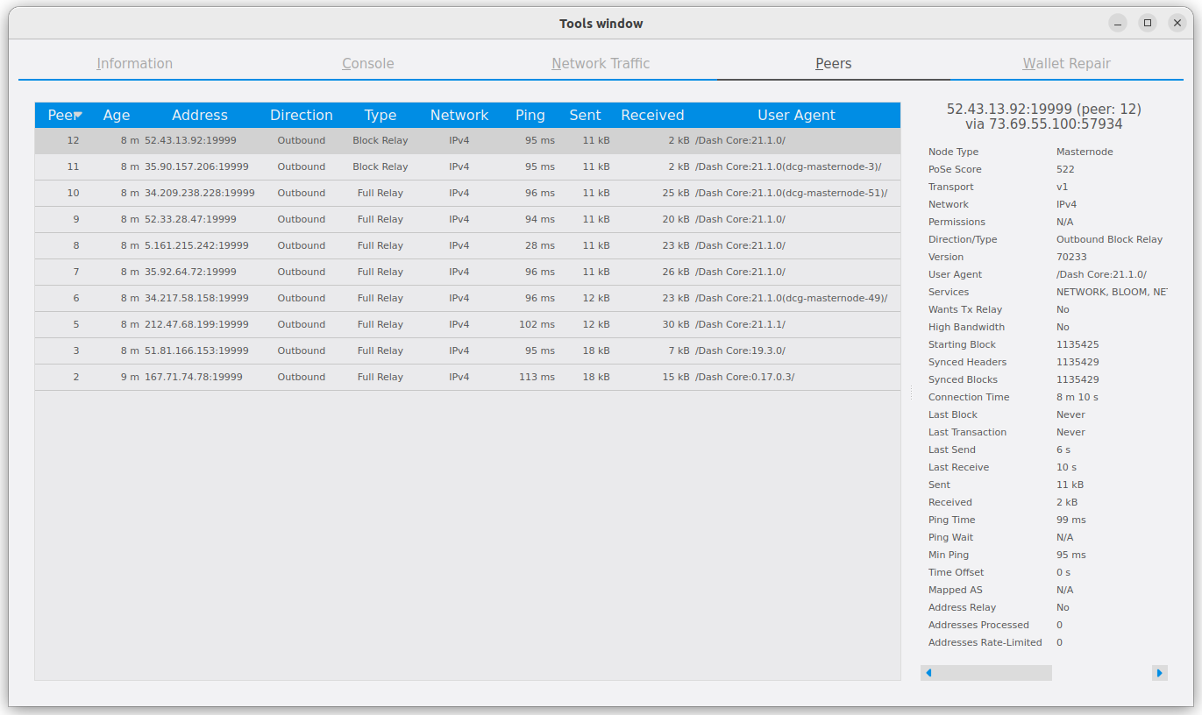Sort peers by Ping column
This screenshot has width=1202, height=715.
click(530, 115)
